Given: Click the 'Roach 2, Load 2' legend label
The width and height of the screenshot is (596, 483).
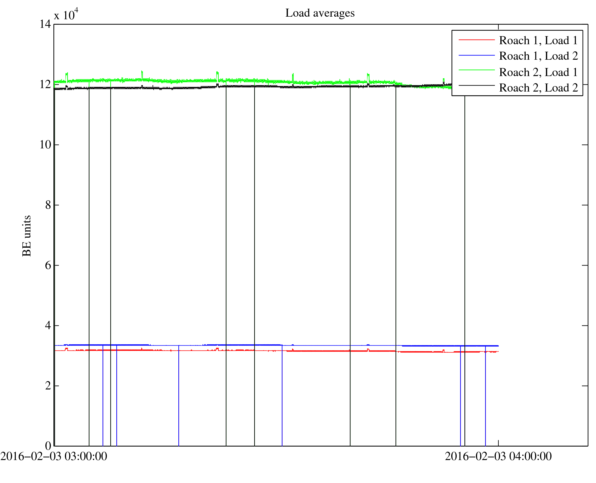Looking at the screenshot, I should pyautogui.click(x=538, y=88).
